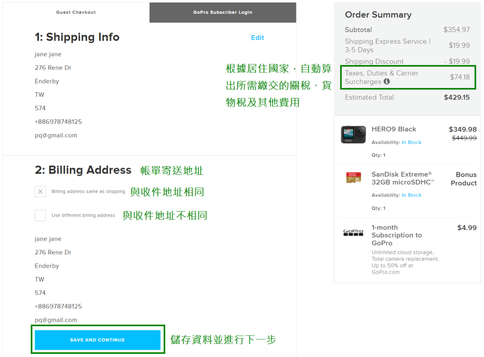This screenshot has height=357, width=484.
Task: Click the HERO9 Black price $349.98
Action: tap(462, 130)
